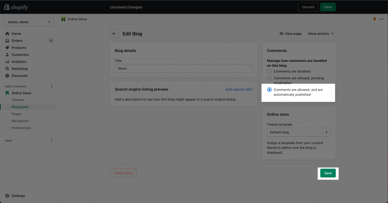The height and width of the screenshot is (203, 388).
Task: Click the Orders inbox icon
Action: click(x=7, y=41)
